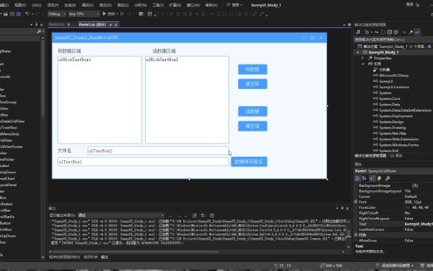Screen dimensions: 433x271
Task: Toggle the Categorized view button in Properties
Action: tap(358, 179)
